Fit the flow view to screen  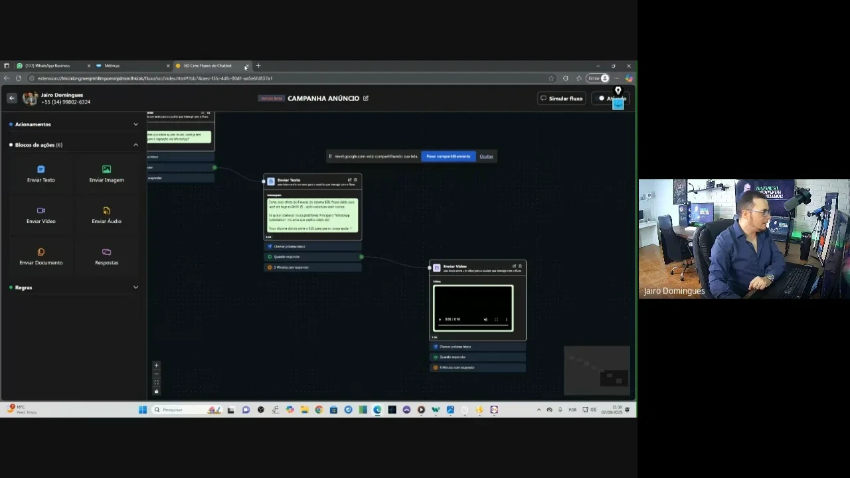click(157, 382)
